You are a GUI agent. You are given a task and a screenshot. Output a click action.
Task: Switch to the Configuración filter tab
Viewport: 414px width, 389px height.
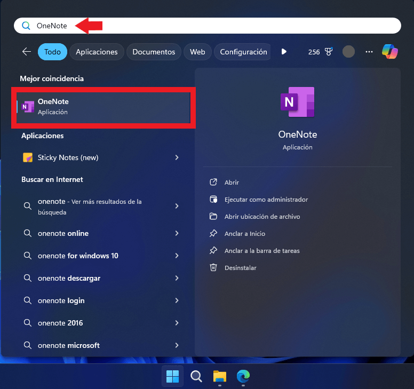coord(243,52)
